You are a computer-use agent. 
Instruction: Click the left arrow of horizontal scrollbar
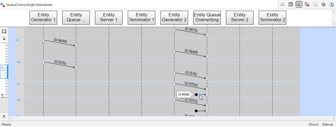11,118
